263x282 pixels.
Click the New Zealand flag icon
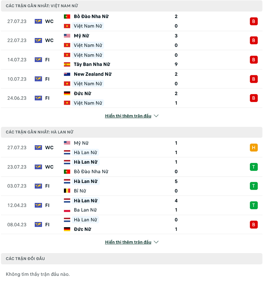tap(67, 74)
